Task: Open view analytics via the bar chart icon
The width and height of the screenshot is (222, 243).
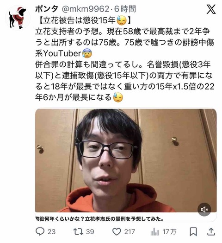Action: [155, 232]
